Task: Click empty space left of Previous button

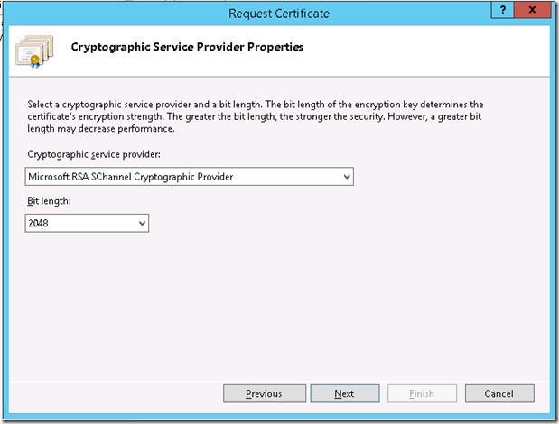Action: [116, 393]
